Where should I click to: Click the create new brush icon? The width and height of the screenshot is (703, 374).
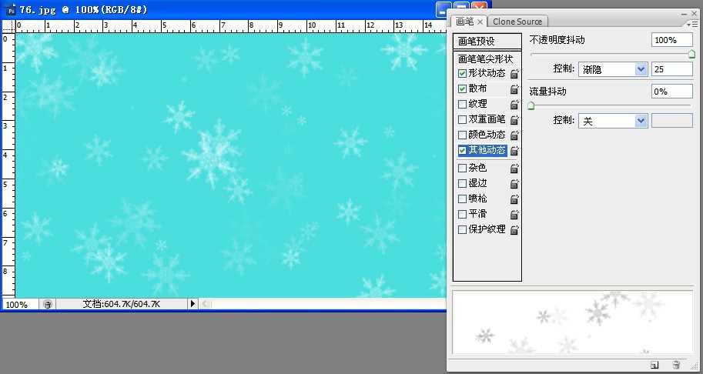(654, 365)
